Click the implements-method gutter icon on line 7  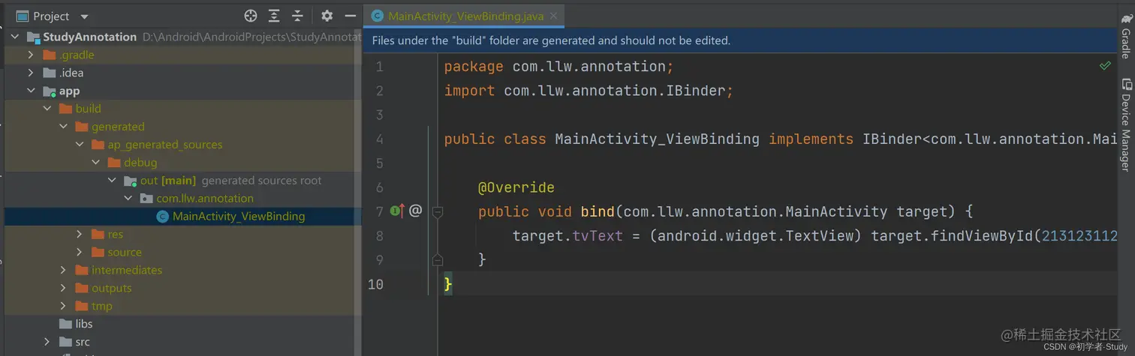click(398, 211)
